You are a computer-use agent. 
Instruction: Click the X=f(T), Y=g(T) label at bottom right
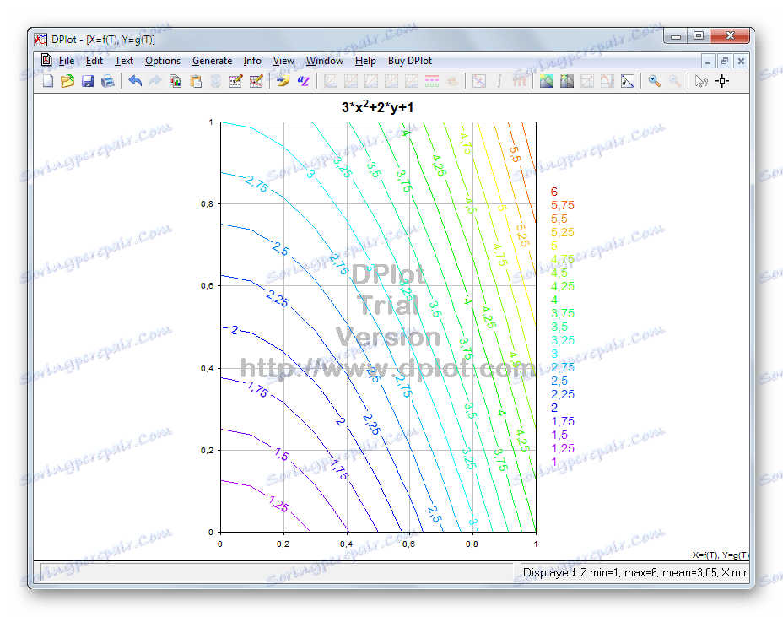720,555
